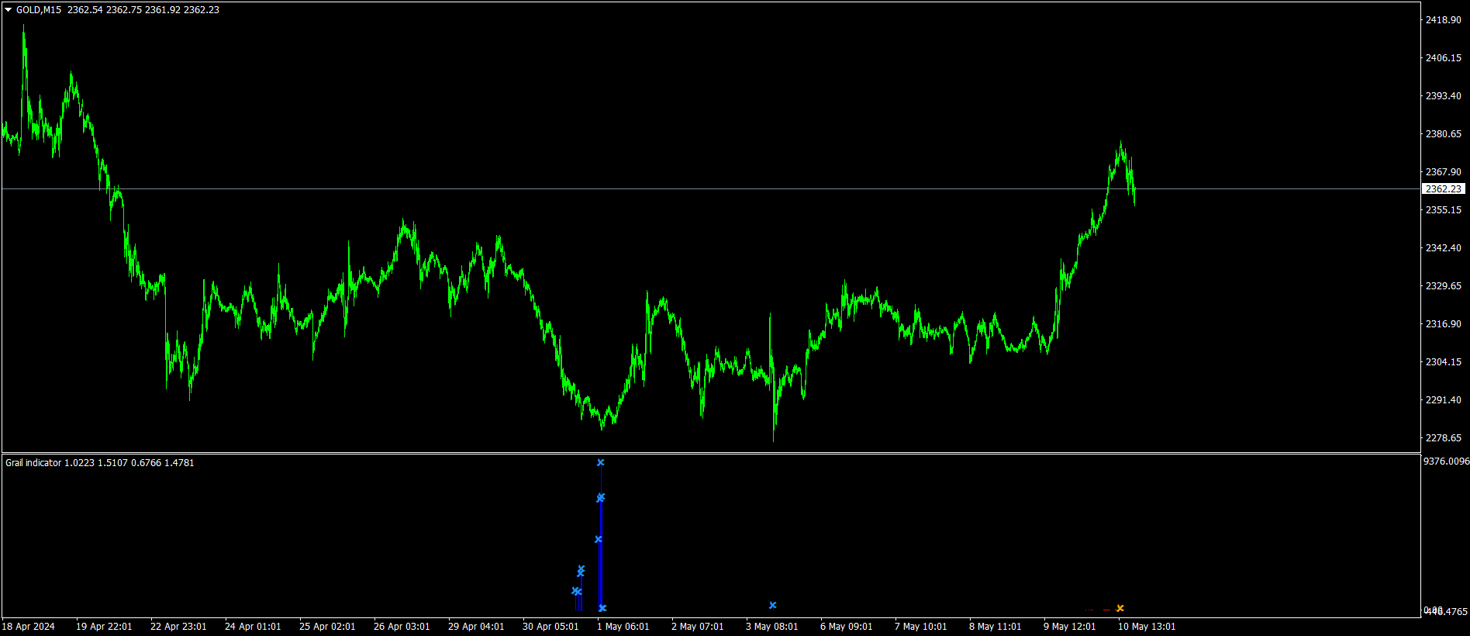The width and height of the screenshot is (1470, 636).
Task: Click the 9 May 12:01 time label
Action: [1070, 627]
